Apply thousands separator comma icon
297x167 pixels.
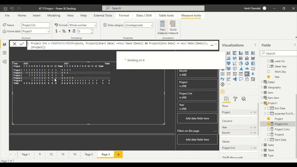pyautogui.click(x=69, y=31)
